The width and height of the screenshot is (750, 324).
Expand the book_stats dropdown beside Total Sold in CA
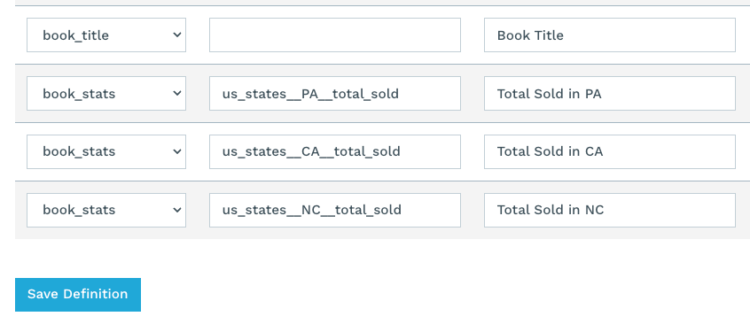[x=106, y=151]
